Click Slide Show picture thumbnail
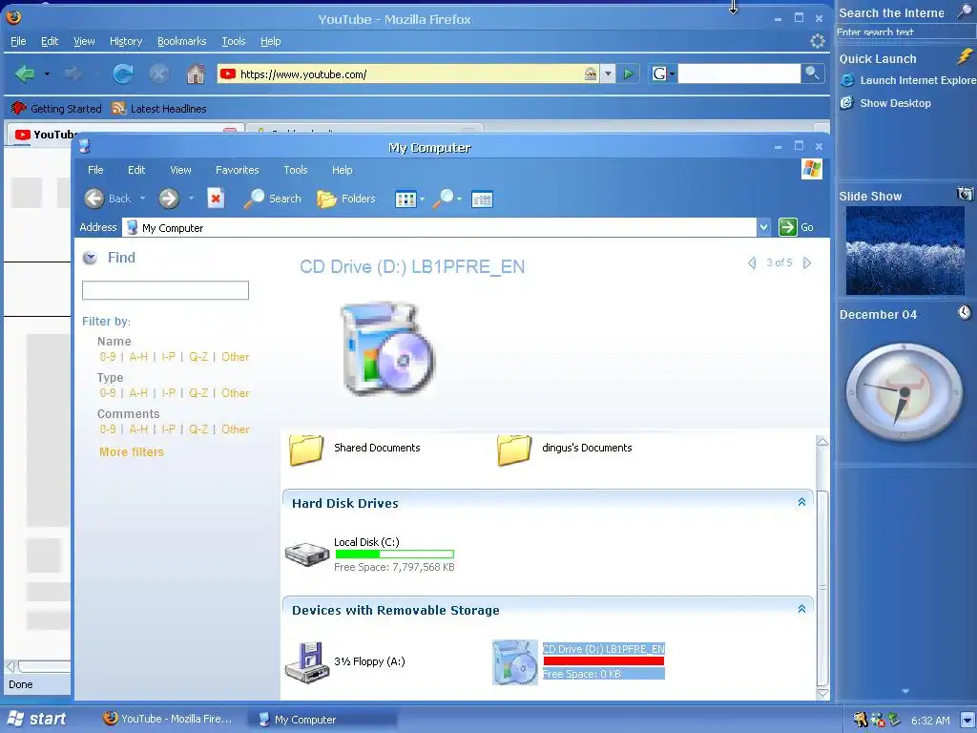The height and width of the screenshot is (733, 977). (904, 251)
